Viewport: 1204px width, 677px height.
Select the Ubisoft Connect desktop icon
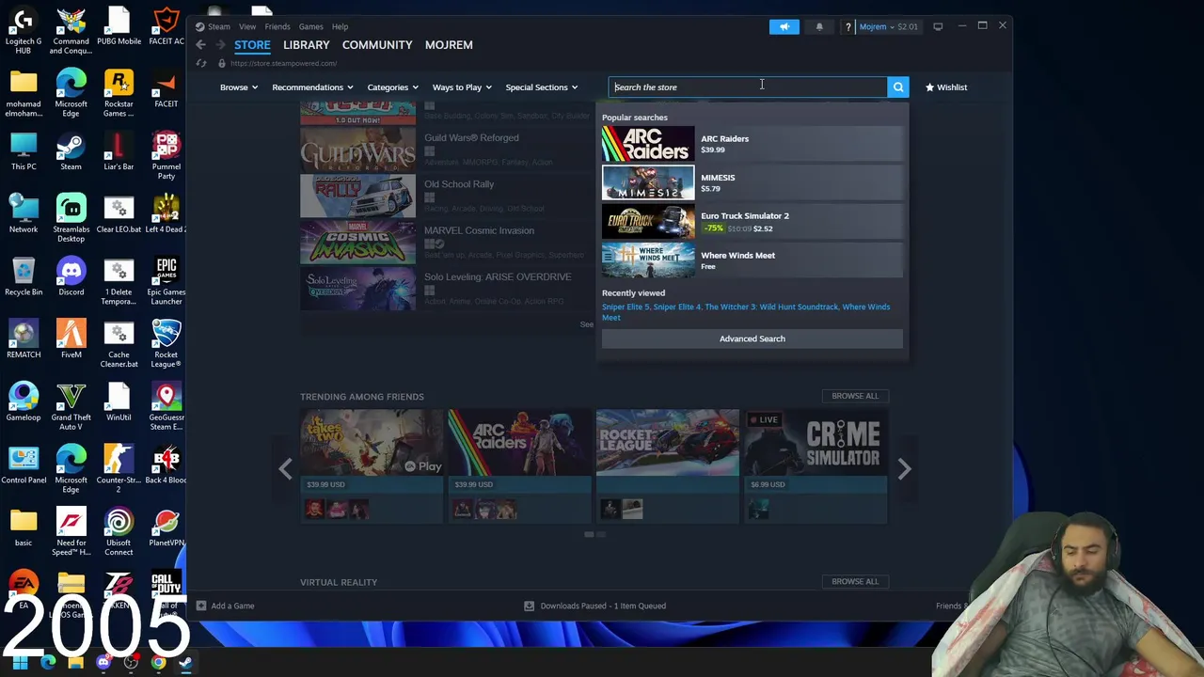click(119, 533)
